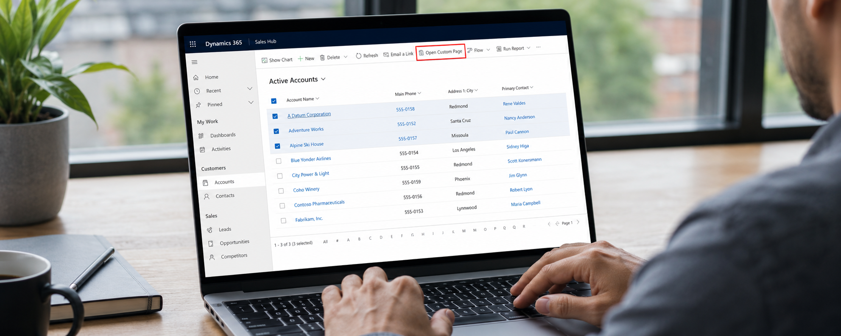Toggle the select all rows checkbox
Screen dimensions: 841x336
point(274,101)
